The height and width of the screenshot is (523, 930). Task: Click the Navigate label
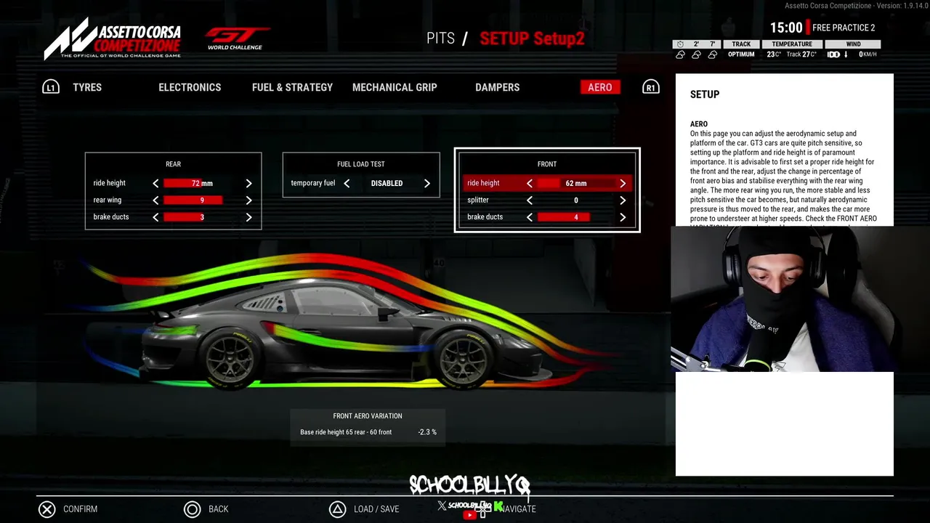[519, 509]
